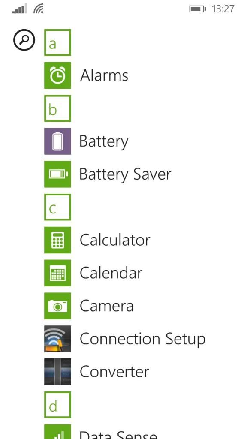Open the Calculator app icon
Viewport: 247px width, 439px height.
point(57,240)
